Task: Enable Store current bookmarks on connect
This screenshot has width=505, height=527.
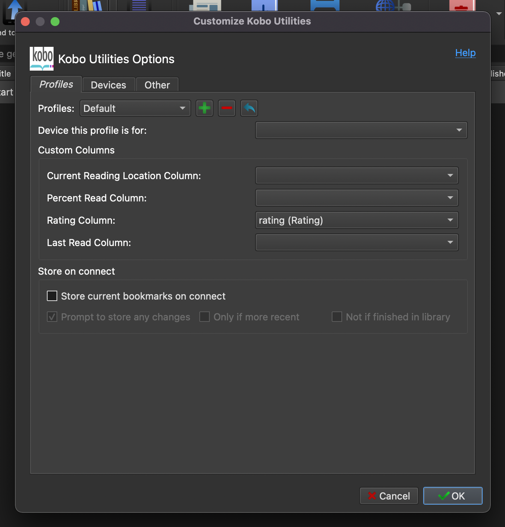Action: (x=52, y=296)
